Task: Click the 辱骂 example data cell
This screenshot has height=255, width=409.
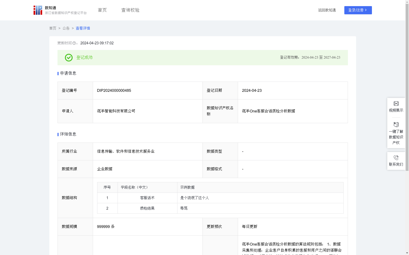Action: tap(260, 208)
